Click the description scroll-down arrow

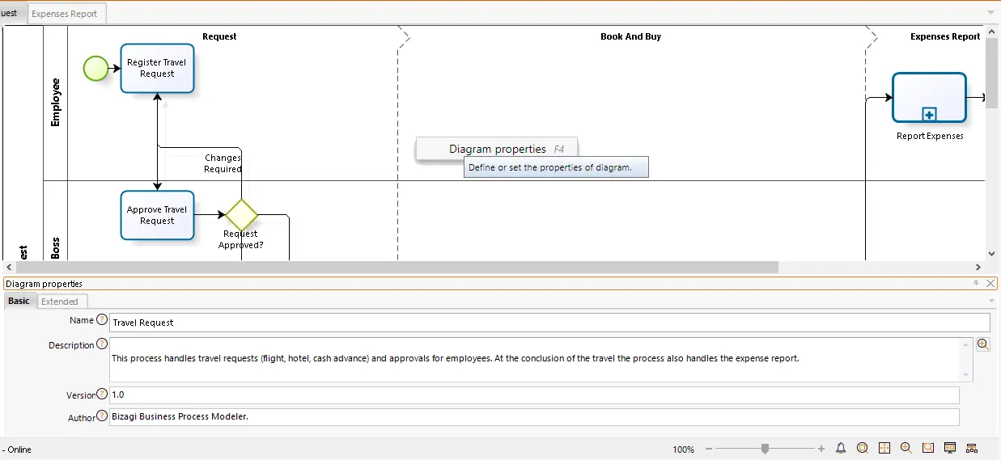966,375
